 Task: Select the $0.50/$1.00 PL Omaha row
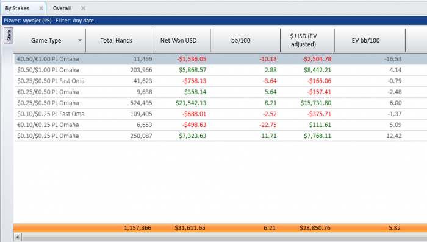(x=221, y=70)
